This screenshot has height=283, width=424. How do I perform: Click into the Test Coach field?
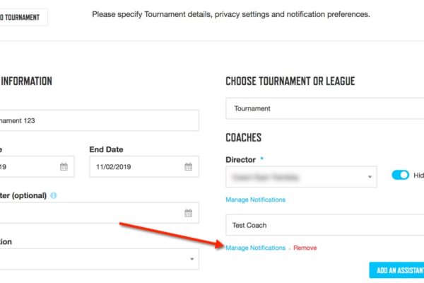325,225
